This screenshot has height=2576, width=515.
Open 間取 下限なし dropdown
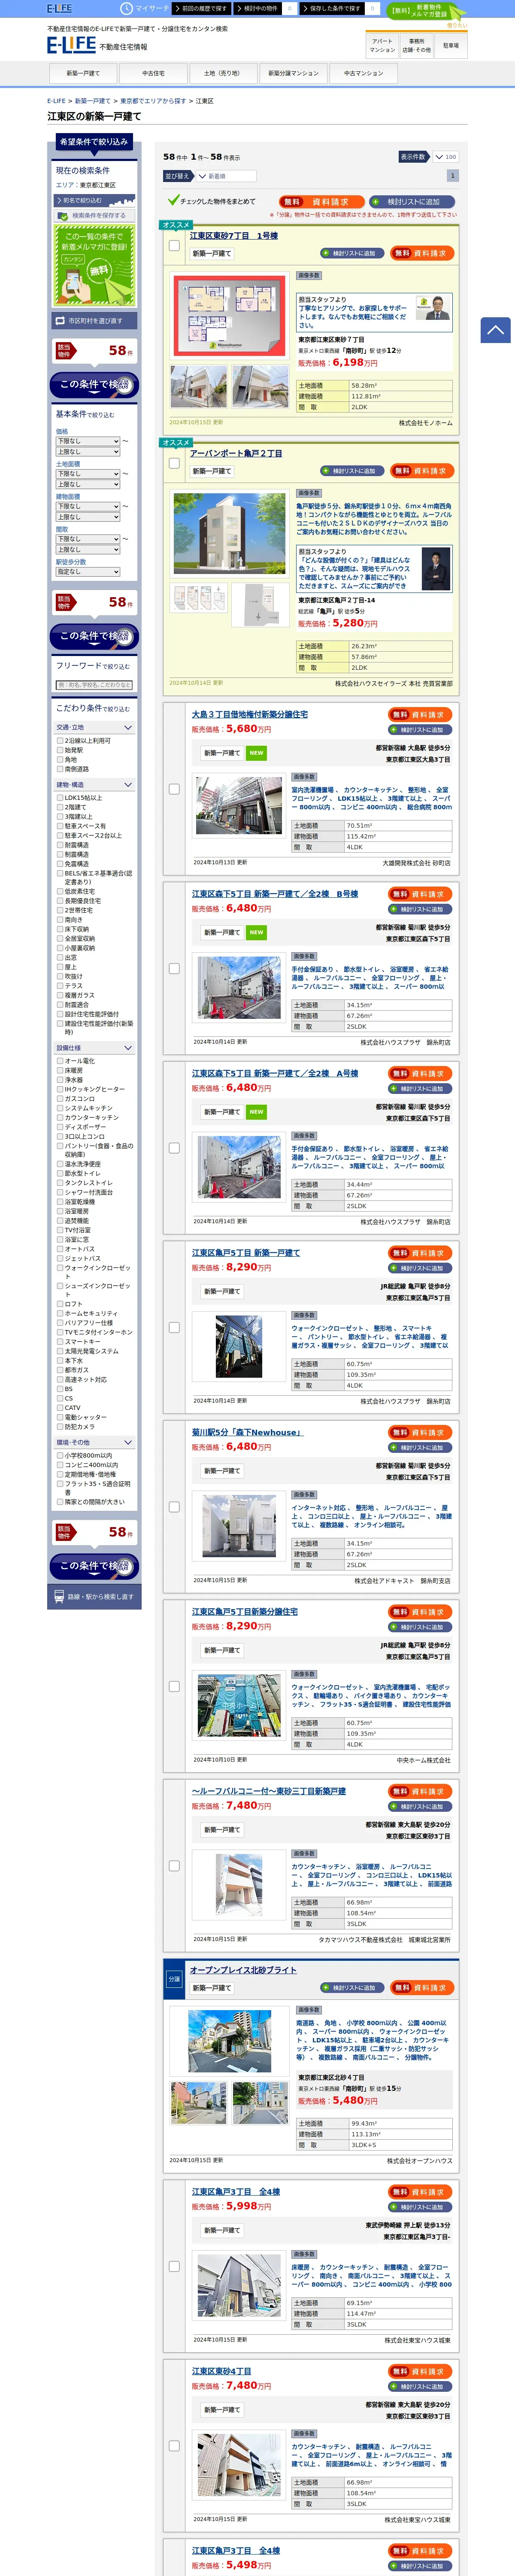[88, 539]
